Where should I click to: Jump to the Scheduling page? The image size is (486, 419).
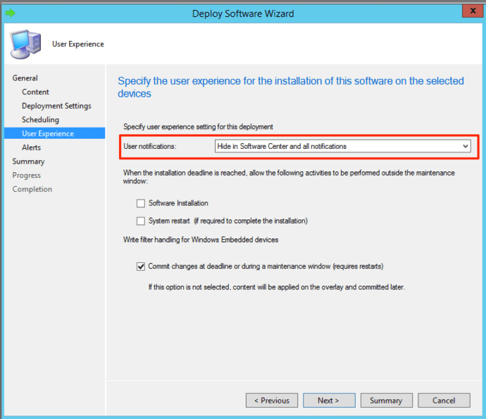(x=40, y=120)
